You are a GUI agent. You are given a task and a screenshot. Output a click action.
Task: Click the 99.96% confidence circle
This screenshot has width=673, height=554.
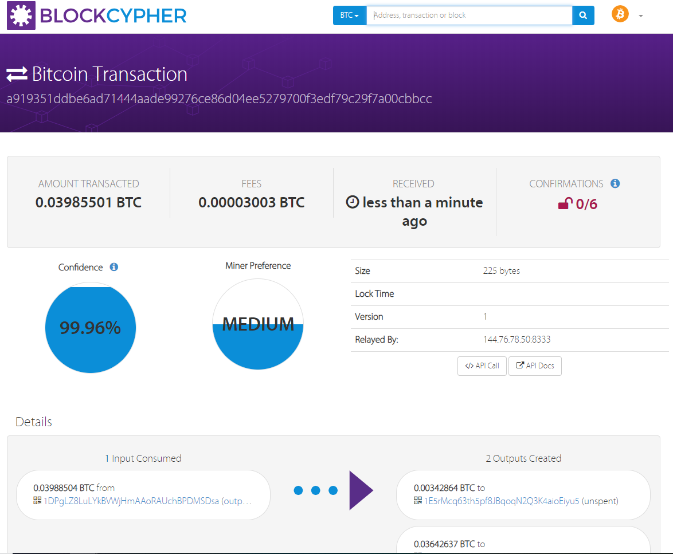[x=91, y=328]
